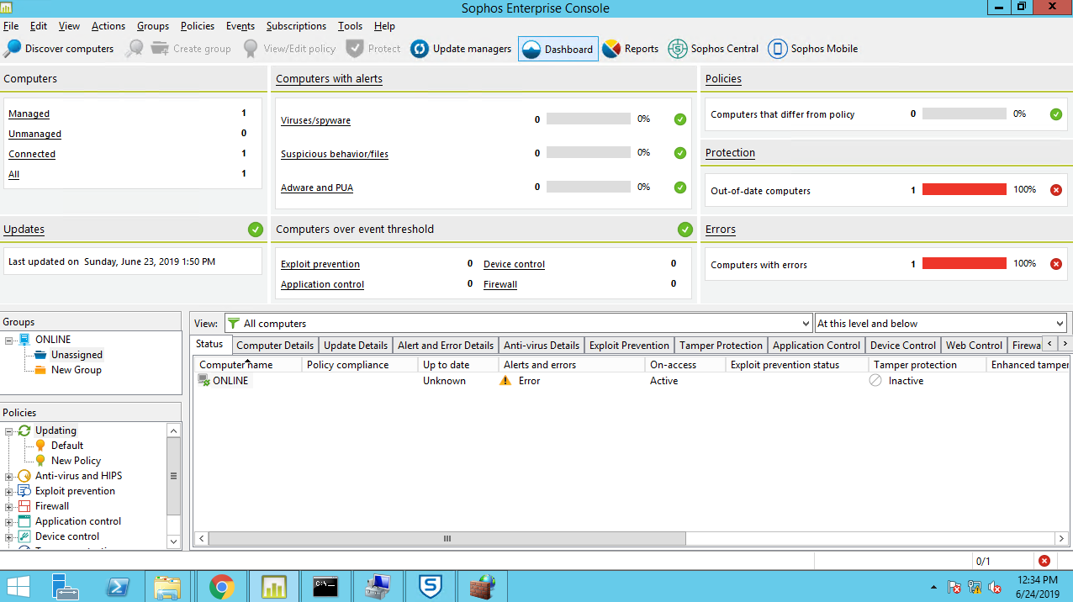The image size is (1073, 602).
Task: Open the Actions menu
Action: pos(108,26)
